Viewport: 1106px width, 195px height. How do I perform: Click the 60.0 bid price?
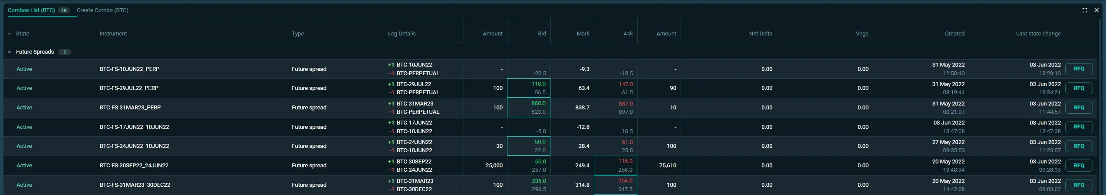[x=540, y=162]
